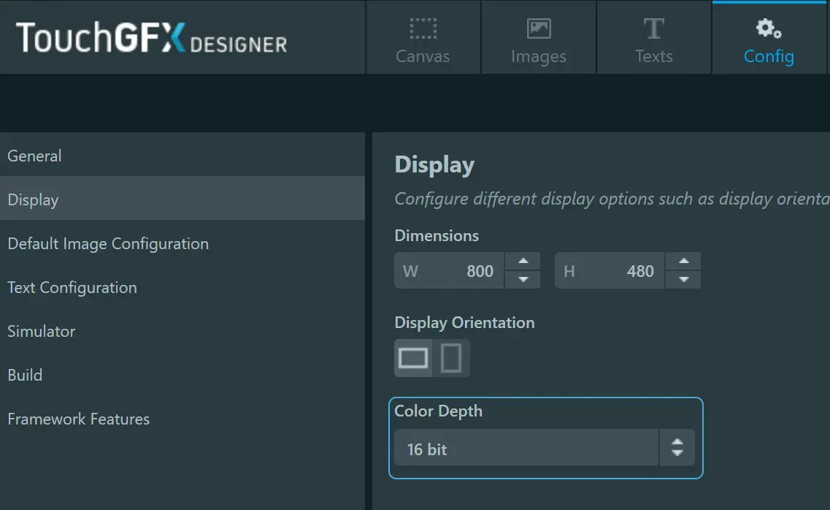
Task: Click the Canvas dotted-rectangle icon
Action: (423, 28)
